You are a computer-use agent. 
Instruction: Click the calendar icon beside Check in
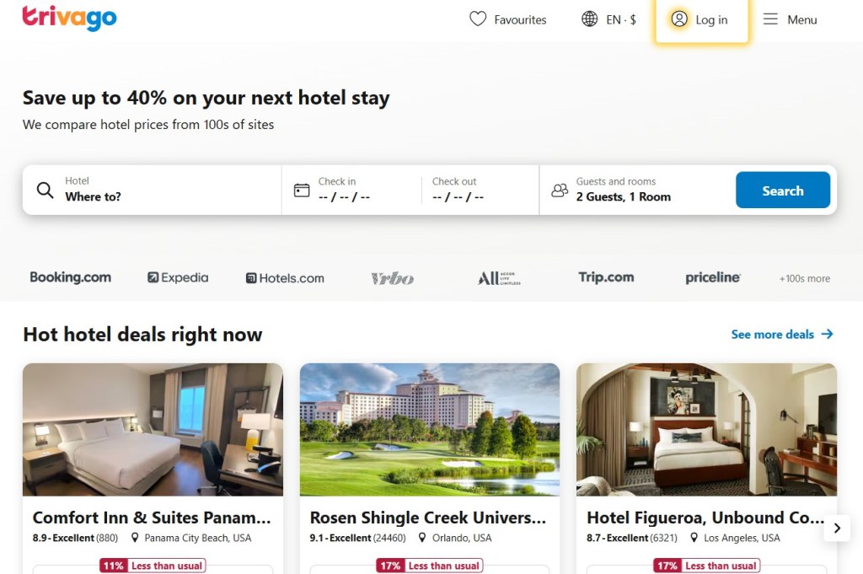pyautogui.click(x=302, y=190)
